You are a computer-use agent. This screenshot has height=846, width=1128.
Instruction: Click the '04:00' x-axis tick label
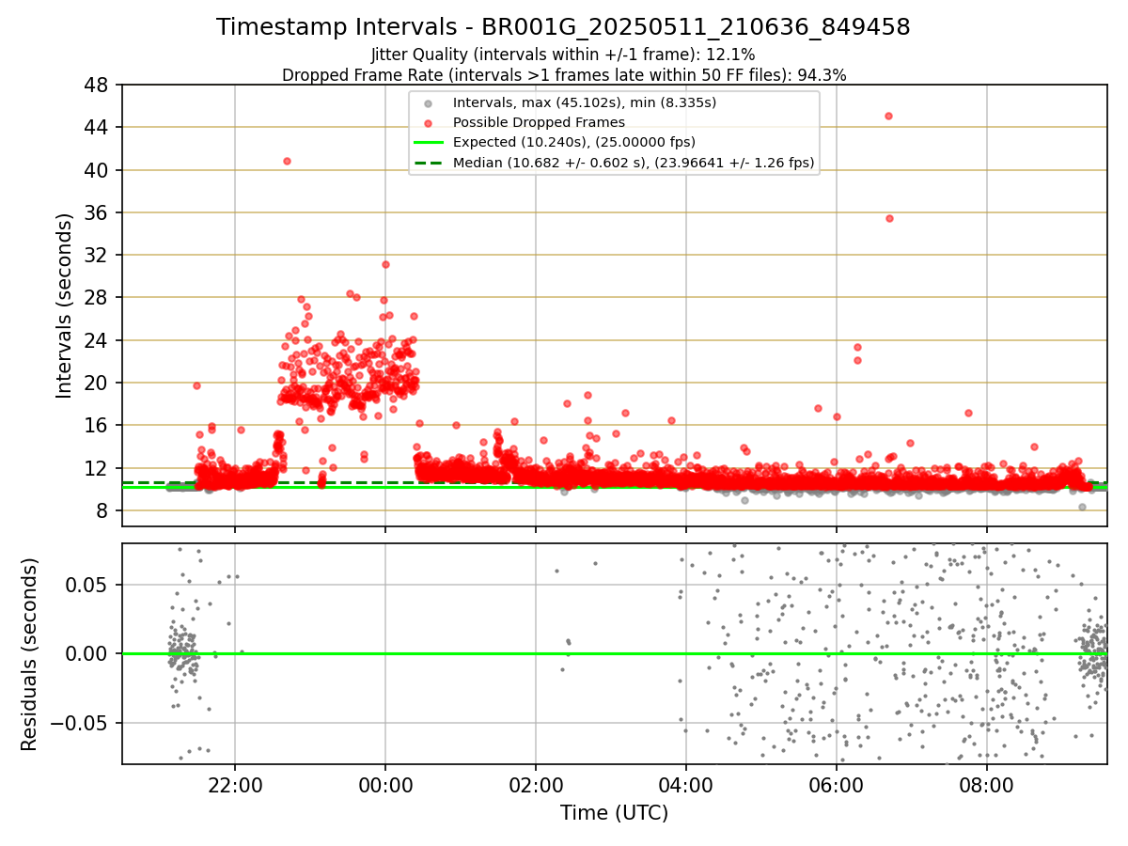click(x=686, y=785)
